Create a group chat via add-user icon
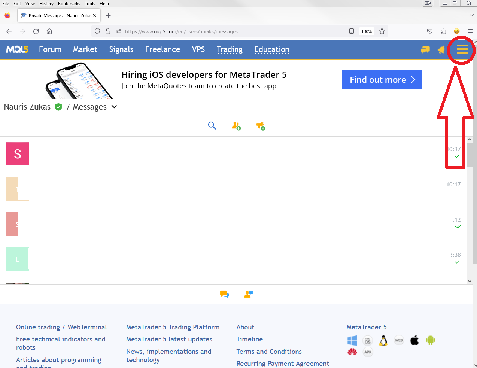The height and width of the screenshot is (368, 477). (236, 126)
